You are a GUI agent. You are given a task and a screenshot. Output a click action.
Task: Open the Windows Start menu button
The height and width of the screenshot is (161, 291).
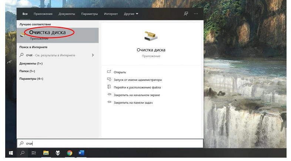click(11, 153)
